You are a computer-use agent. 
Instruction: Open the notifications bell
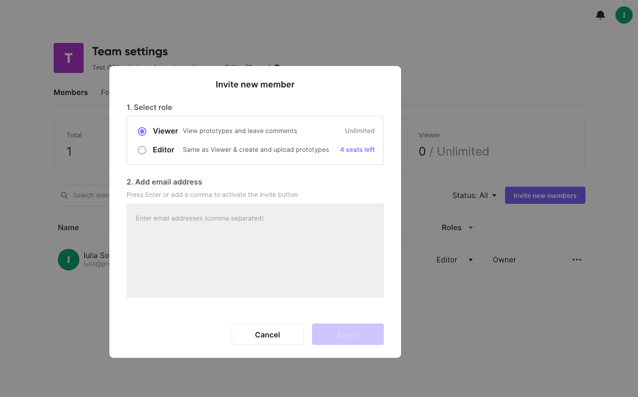click(x=600, y=15)
